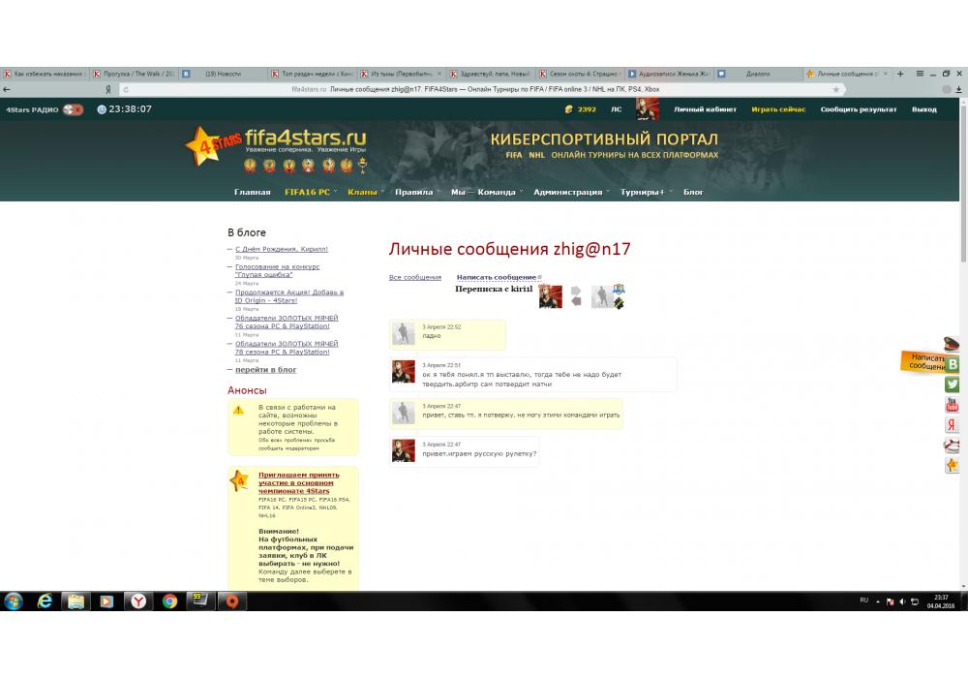Image resolution: width=968 pixels, height=678 pixels.
Task: Click the lifebuoy help icon in side panel
Action: click(952, 446)
